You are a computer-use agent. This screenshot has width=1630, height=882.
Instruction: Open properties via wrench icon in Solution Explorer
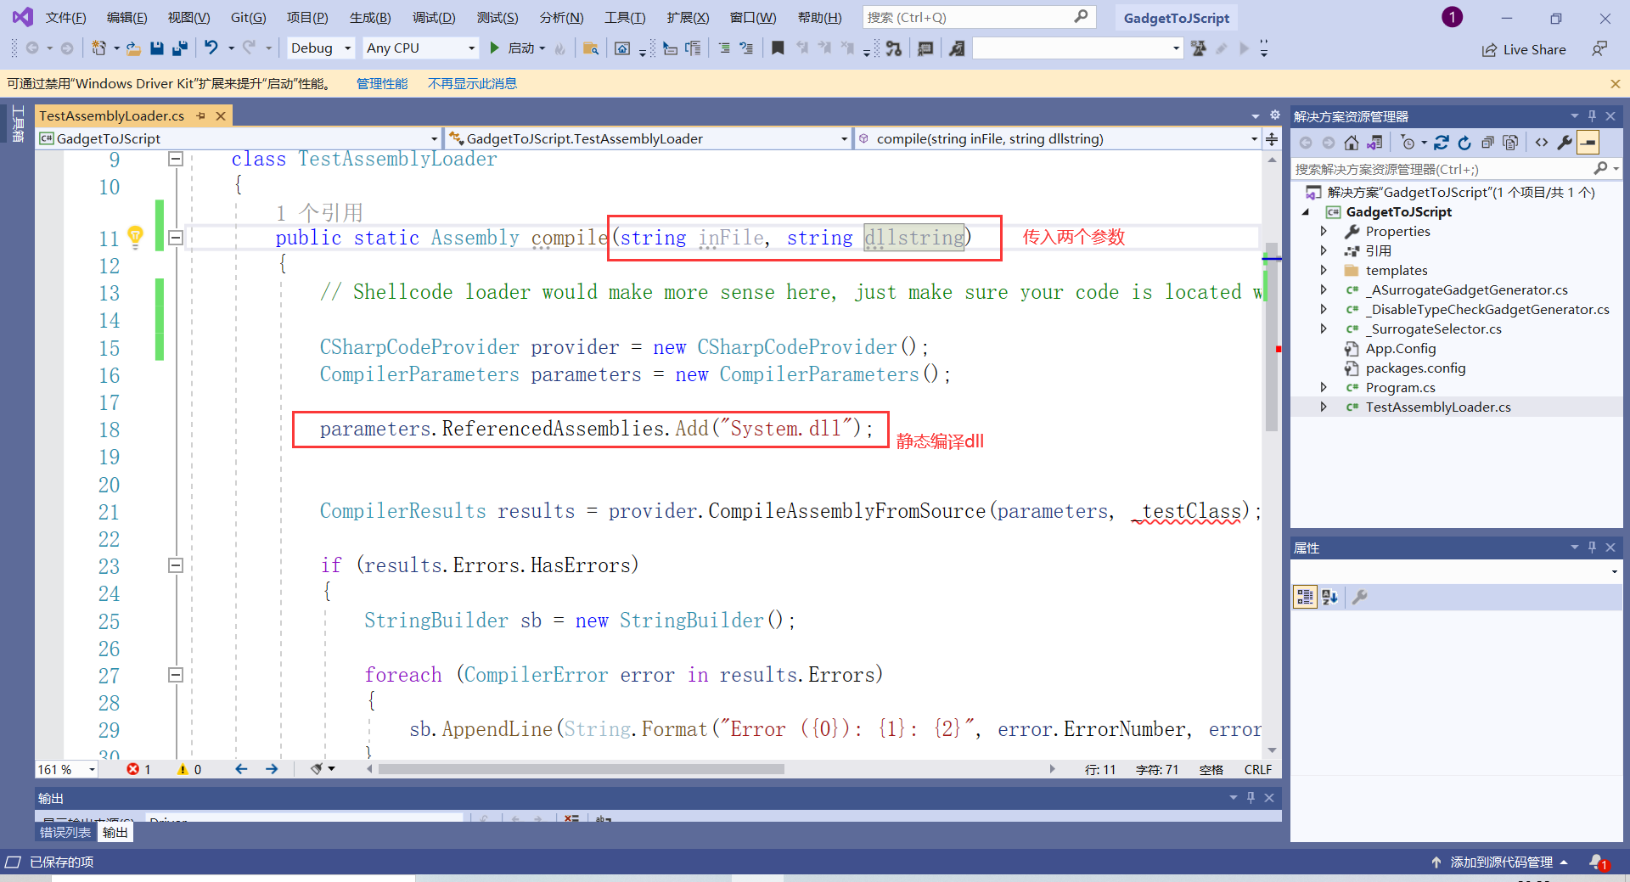(x=1564, y=143)
